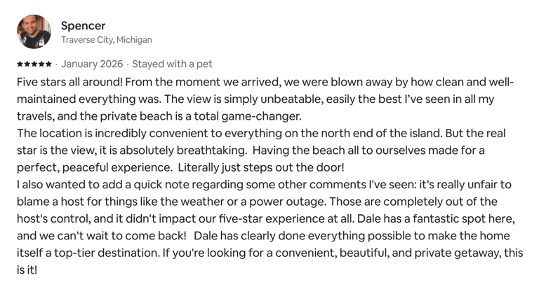Click the first star in the rating
This screenshot has height=287, width=539.
[20, 64]
